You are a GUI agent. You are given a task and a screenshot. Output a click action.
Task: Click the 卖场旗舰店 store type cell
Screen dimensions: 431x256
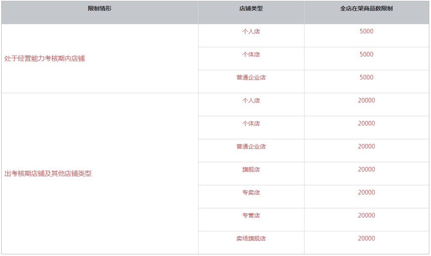coord(251,239)
